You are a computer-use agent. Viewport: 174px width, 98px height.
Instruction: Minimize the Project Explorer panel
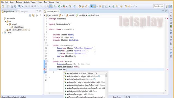(x=37, y=11)
